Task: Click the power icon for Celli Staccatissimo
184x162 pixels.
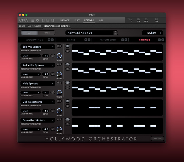Action: pyautogui.click(x=67, y=101)
